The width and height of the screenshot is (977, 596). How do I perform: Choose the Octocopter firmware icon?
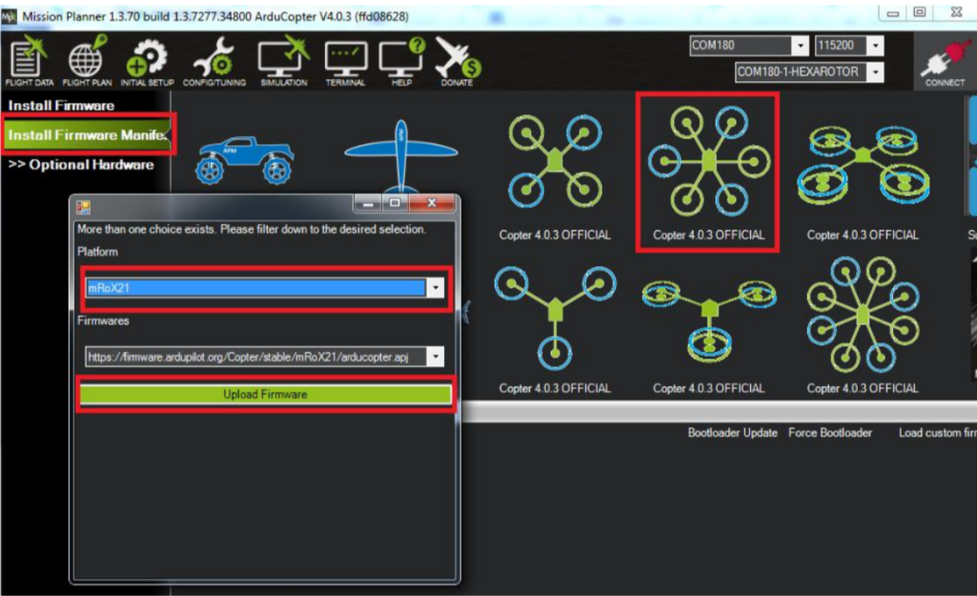pos(863,315)
